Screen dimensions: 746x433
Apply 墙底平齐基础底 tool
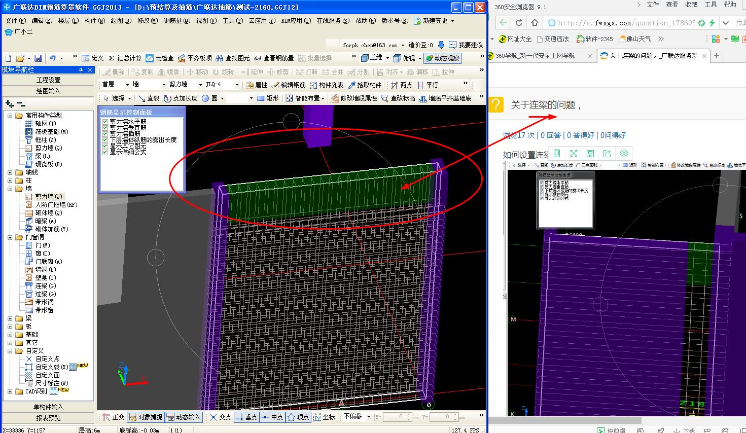(445, 98)
